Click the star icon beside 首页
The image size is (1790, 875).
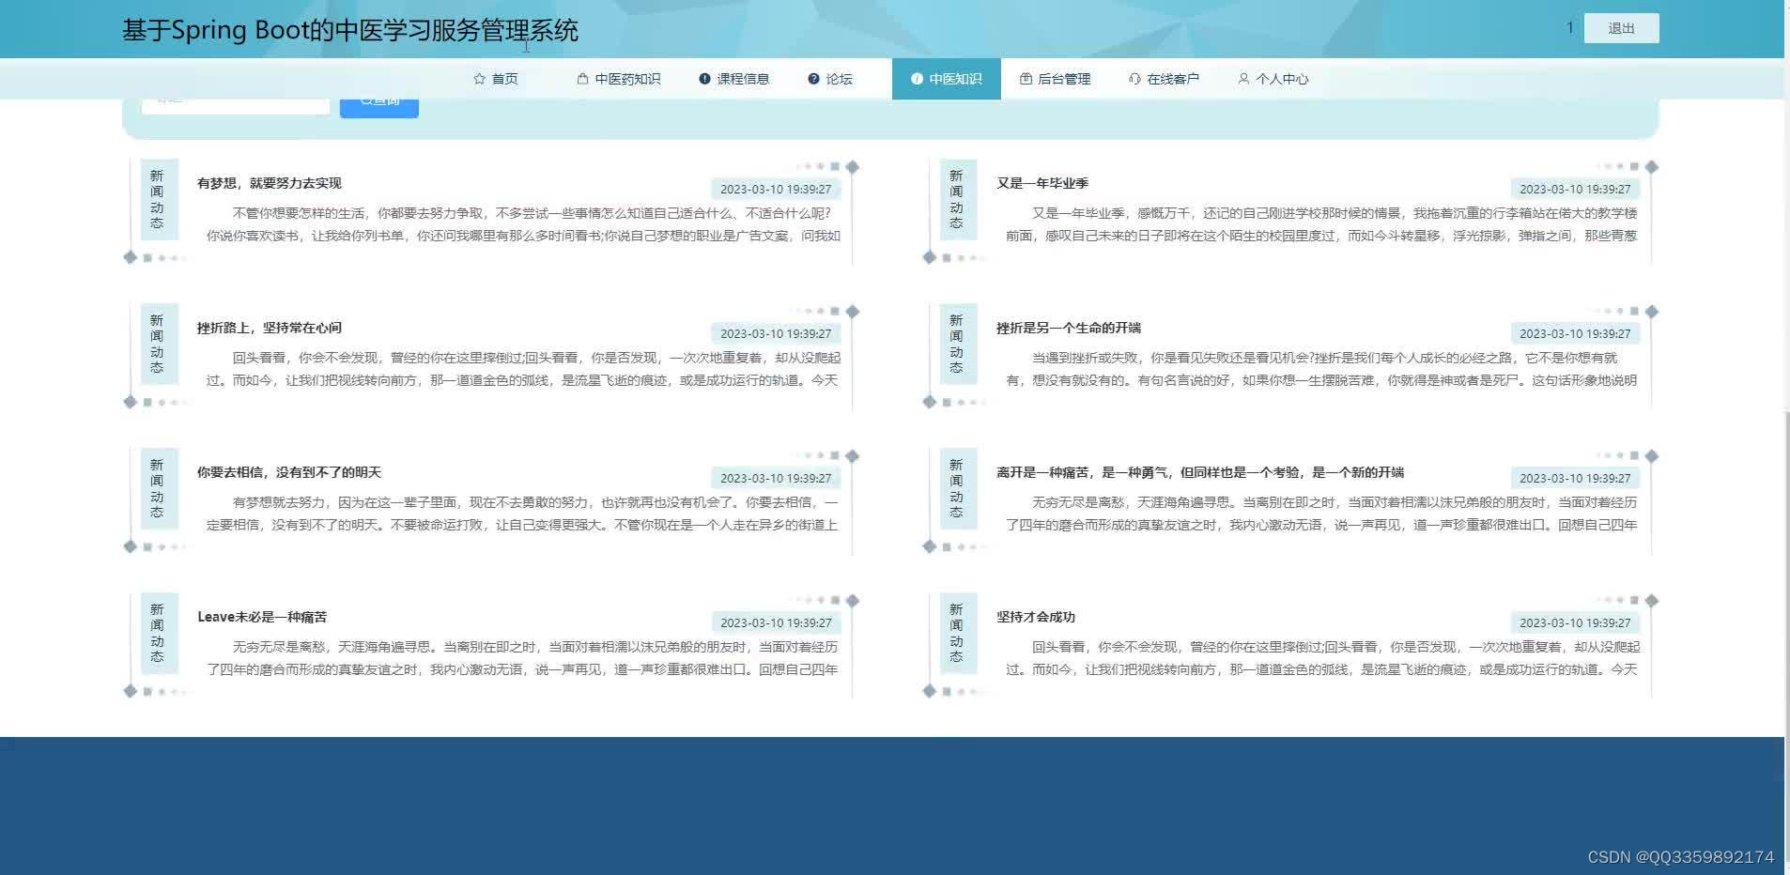tap(480, 79)
